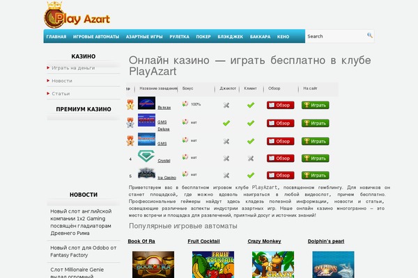
Task: Open the GMS Deluxe casino logo thumbnail
Action: coord(146,120)
